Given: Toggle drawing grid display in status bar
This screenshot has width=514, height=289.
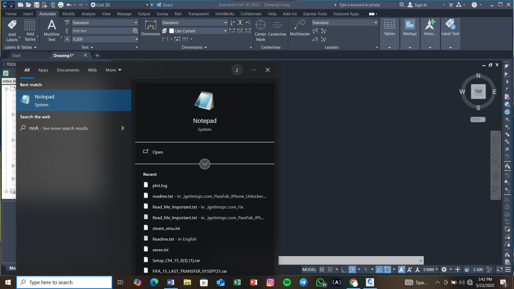Looking at the screenshot, I should 322,269.
